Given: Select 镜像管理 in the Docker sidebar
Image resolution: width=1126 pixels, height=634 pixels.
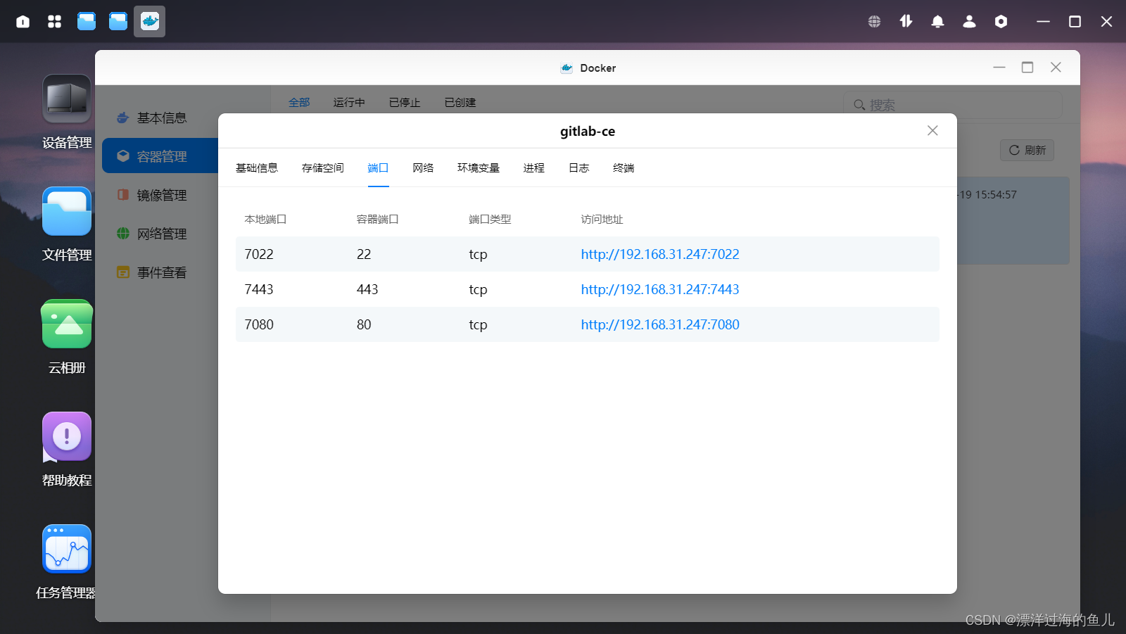Looking at the screenshot, I should coord(162,195).
